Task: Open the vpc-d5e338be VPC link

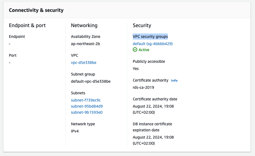Action: pos(84,63)
